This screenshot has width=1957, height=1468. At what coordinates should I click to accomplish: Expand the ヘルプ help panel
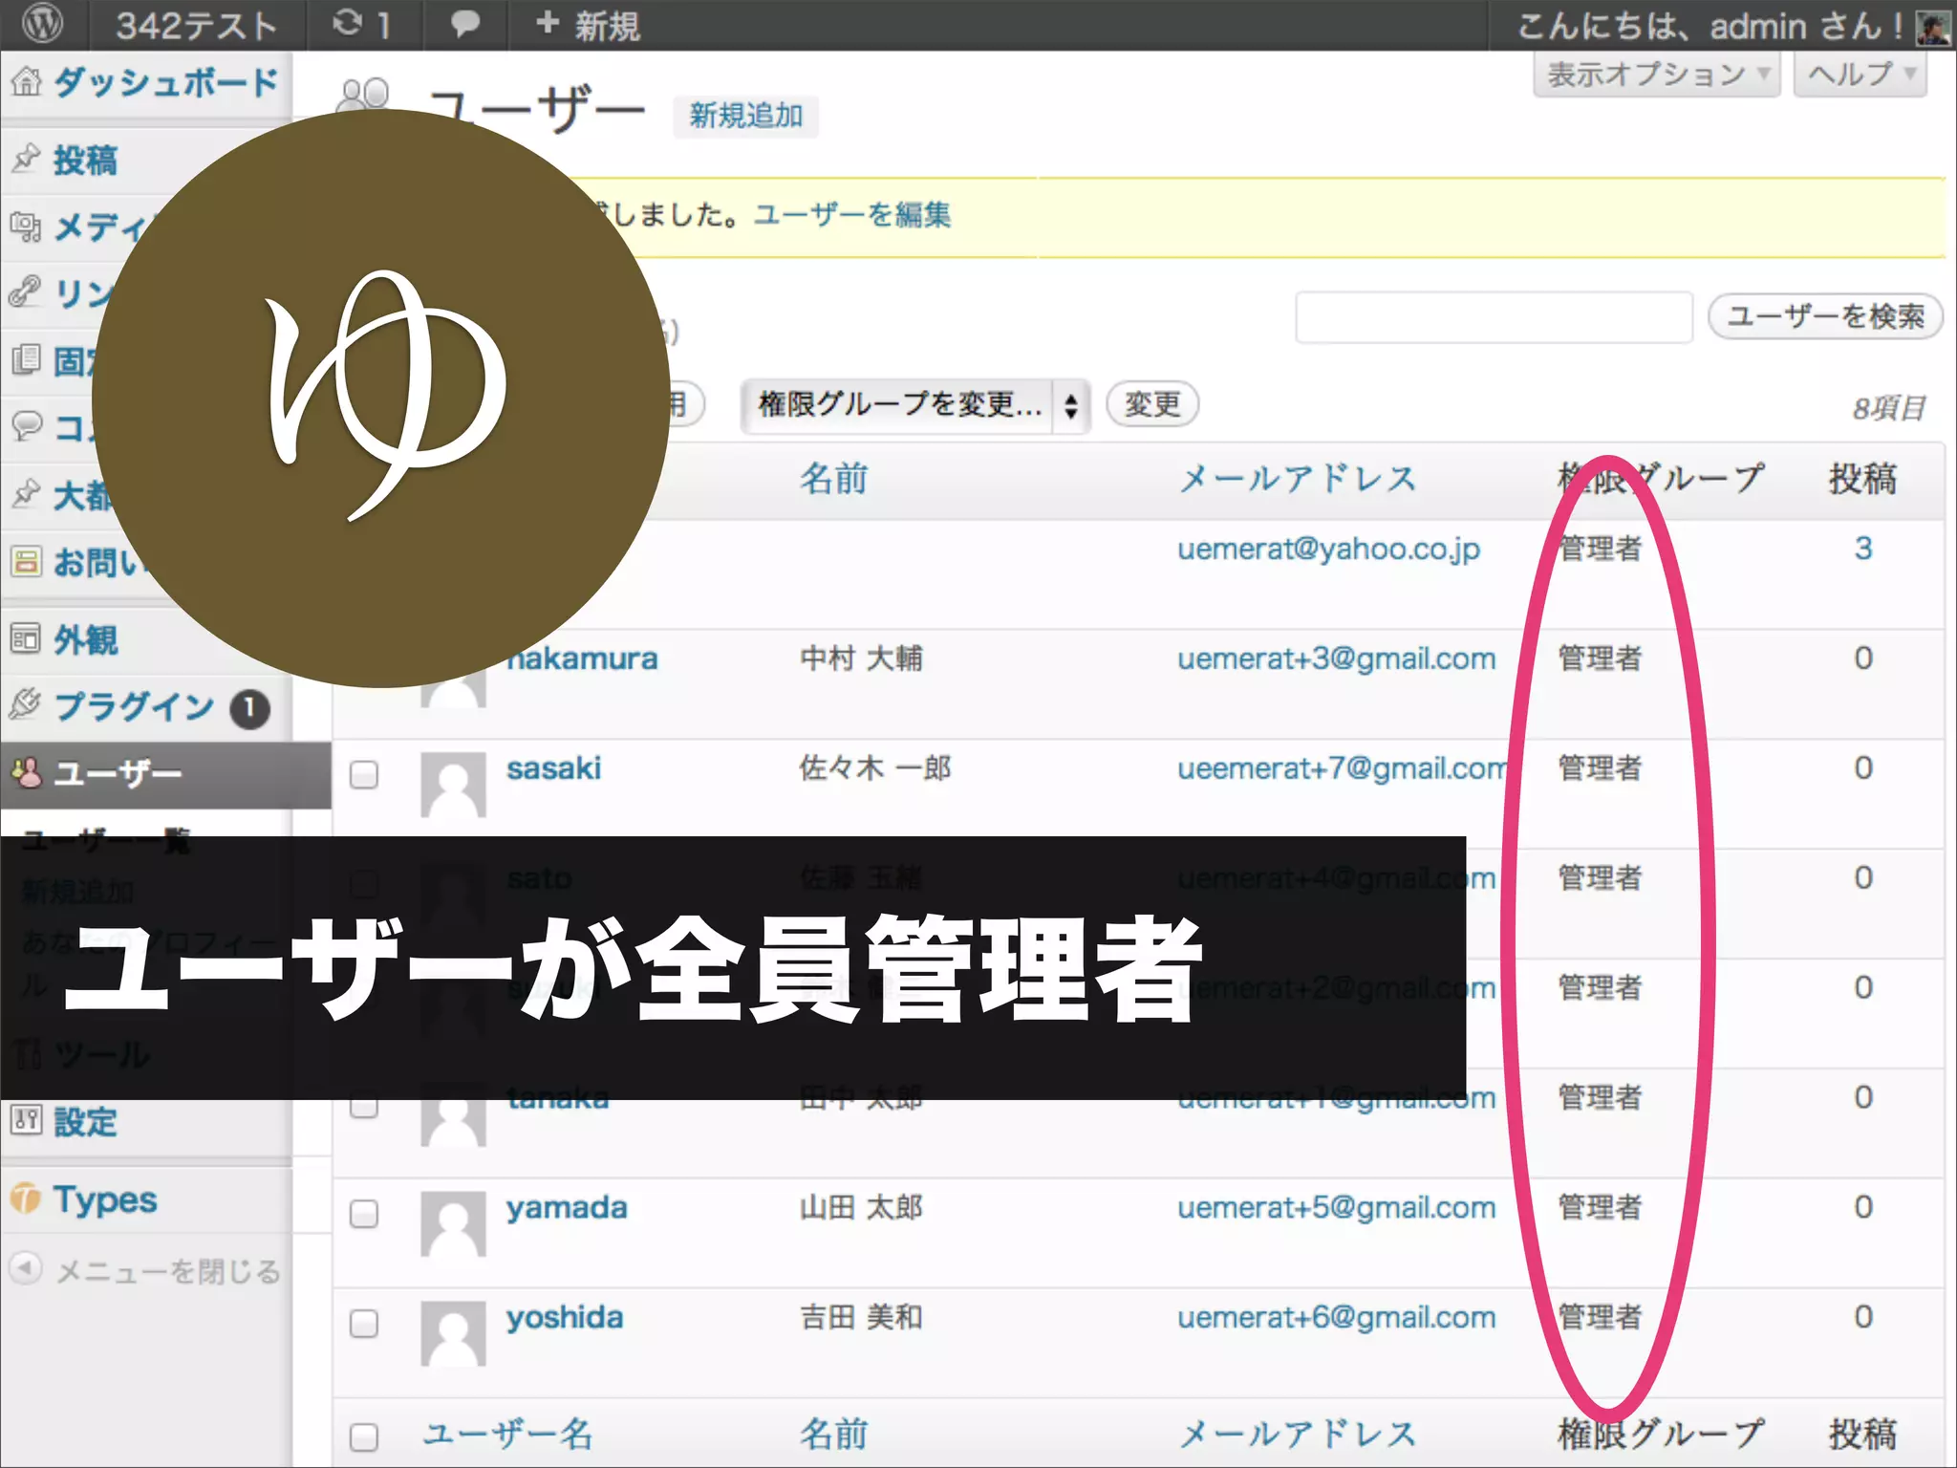1860,74
